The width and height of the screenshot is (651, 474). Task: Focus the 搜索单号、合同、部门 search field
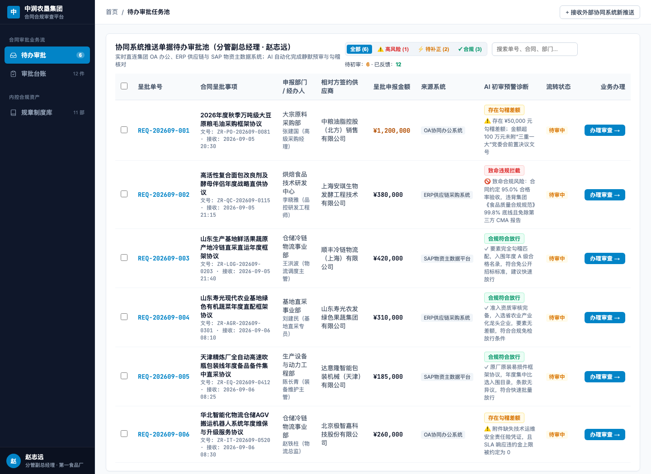535,49
